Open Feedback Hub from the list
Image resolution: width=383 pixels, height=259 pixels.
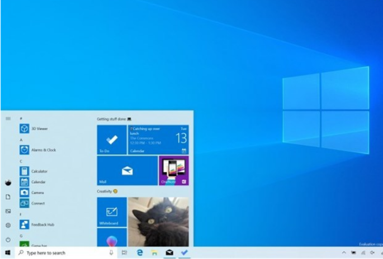37,224
